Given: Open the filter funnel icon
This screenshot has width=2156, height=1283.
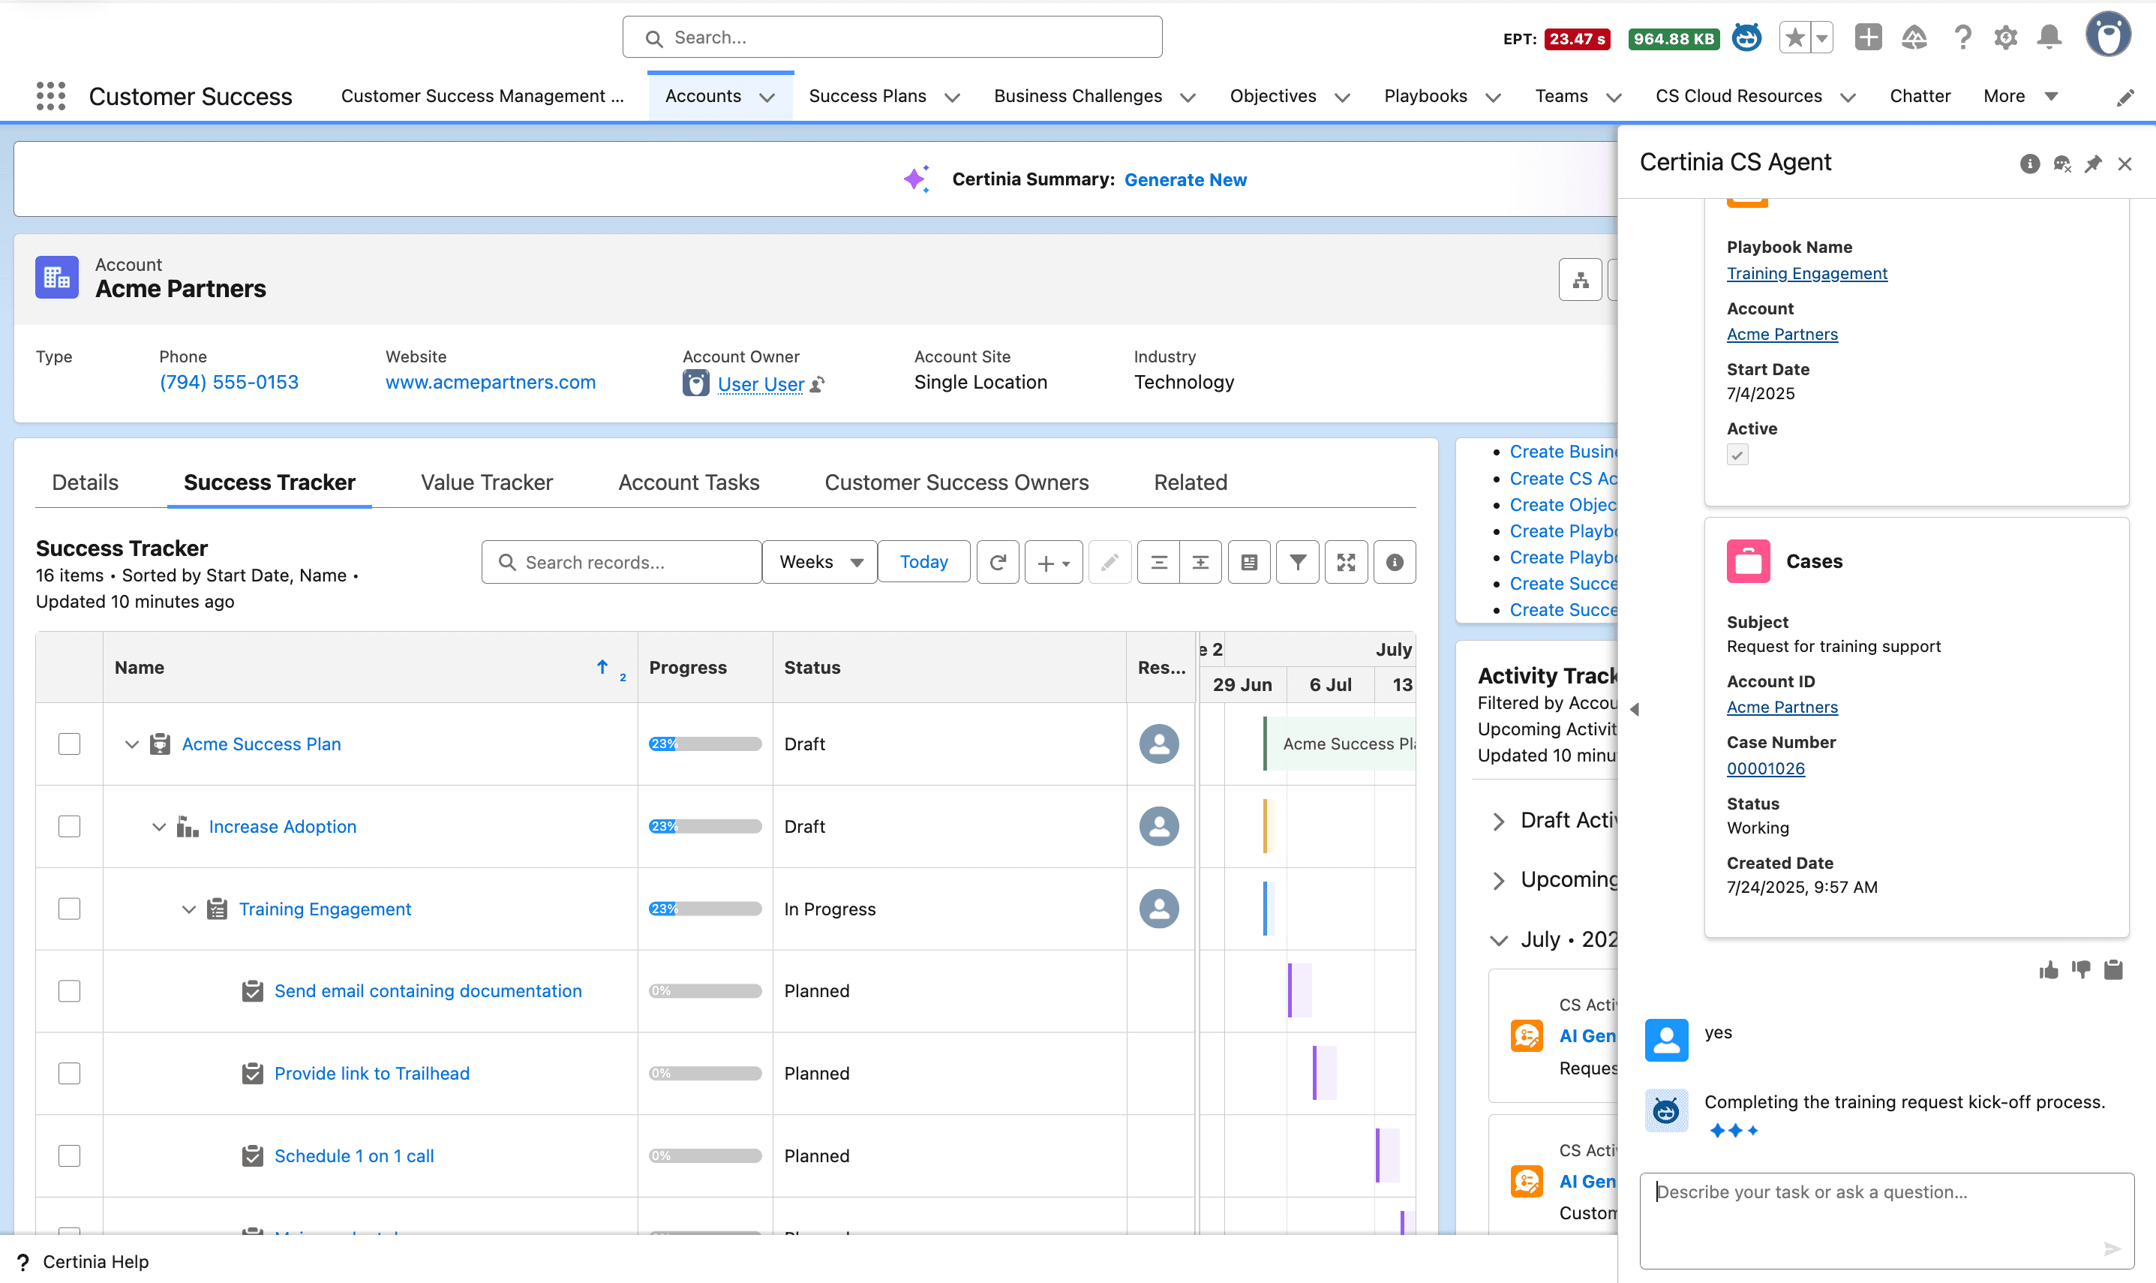Looking at the screenshot, I should point(1298,562).
